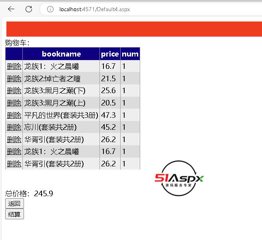Delete 龙族3:黑月之潮(下) from cart
Viewport: 262px width, 240px height.
pyautogui.click(x=14, y=91)
